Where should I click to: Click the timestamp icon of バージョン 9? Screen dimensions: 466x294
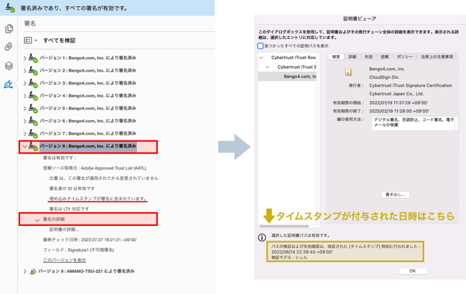33,272
